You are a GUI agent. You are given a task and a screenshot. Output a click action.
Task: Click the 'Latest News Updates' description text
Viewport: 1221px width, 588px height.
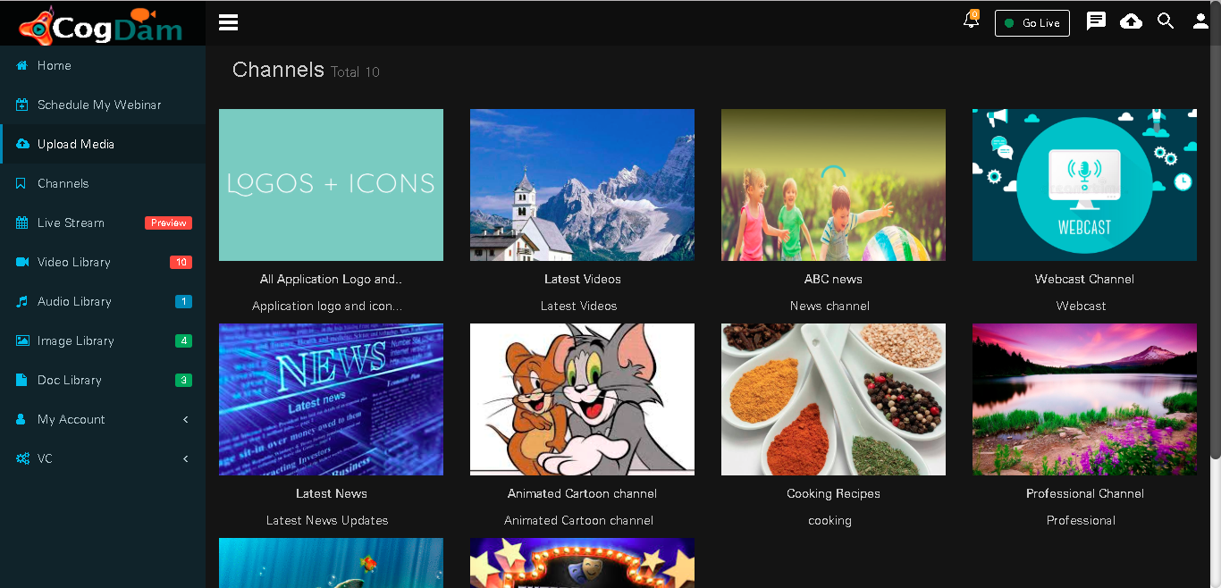point(327,520)
